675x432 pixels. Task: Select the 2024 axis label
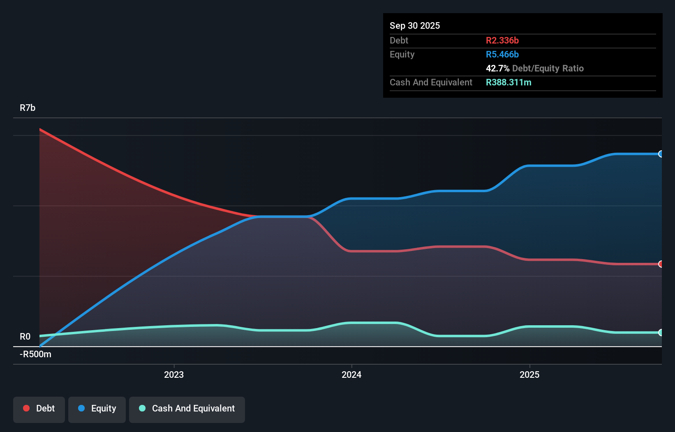(351, 375)
